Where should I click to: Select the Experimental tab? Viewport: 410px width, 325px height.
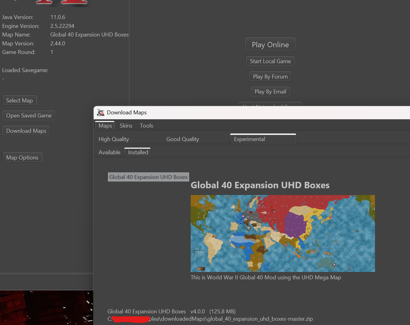(249, 139)
